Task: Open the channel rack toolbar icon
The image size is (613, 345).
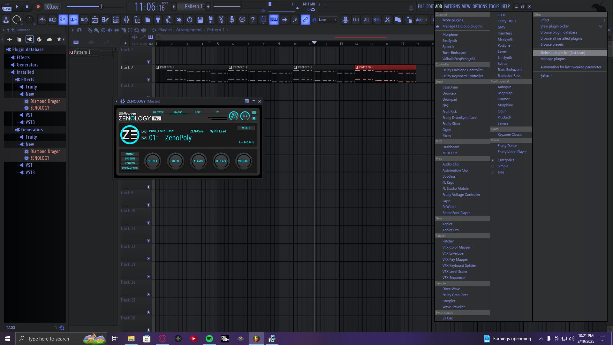Action: coord(116,20)
